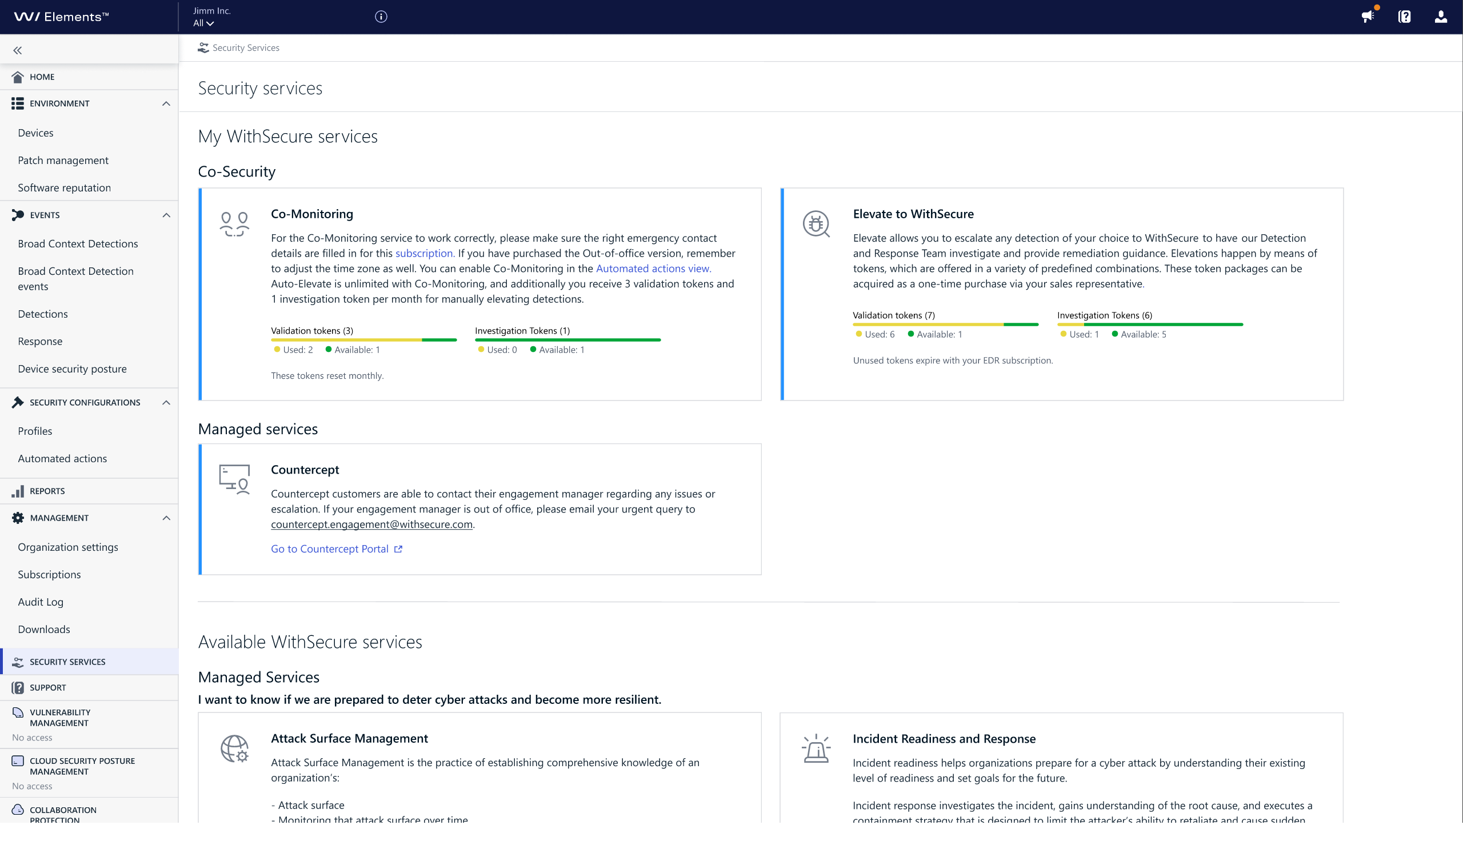1463x857 pixels.
Task: Click the Vulnerability Management shield icon
Action: (17, 712)
